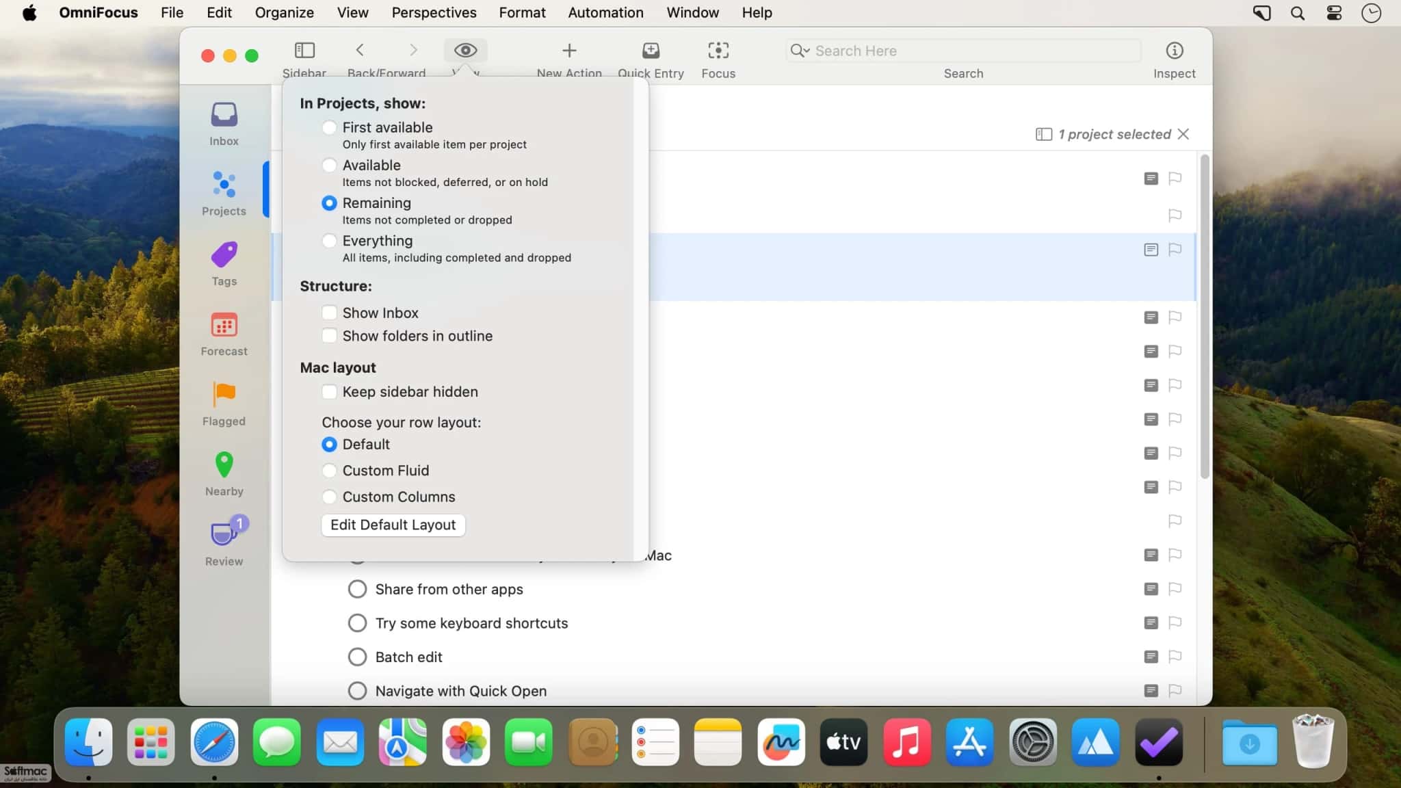Open the Apple menu
Image resolution: width=1401 pixels, height=788 pixels.
point(29,12)
